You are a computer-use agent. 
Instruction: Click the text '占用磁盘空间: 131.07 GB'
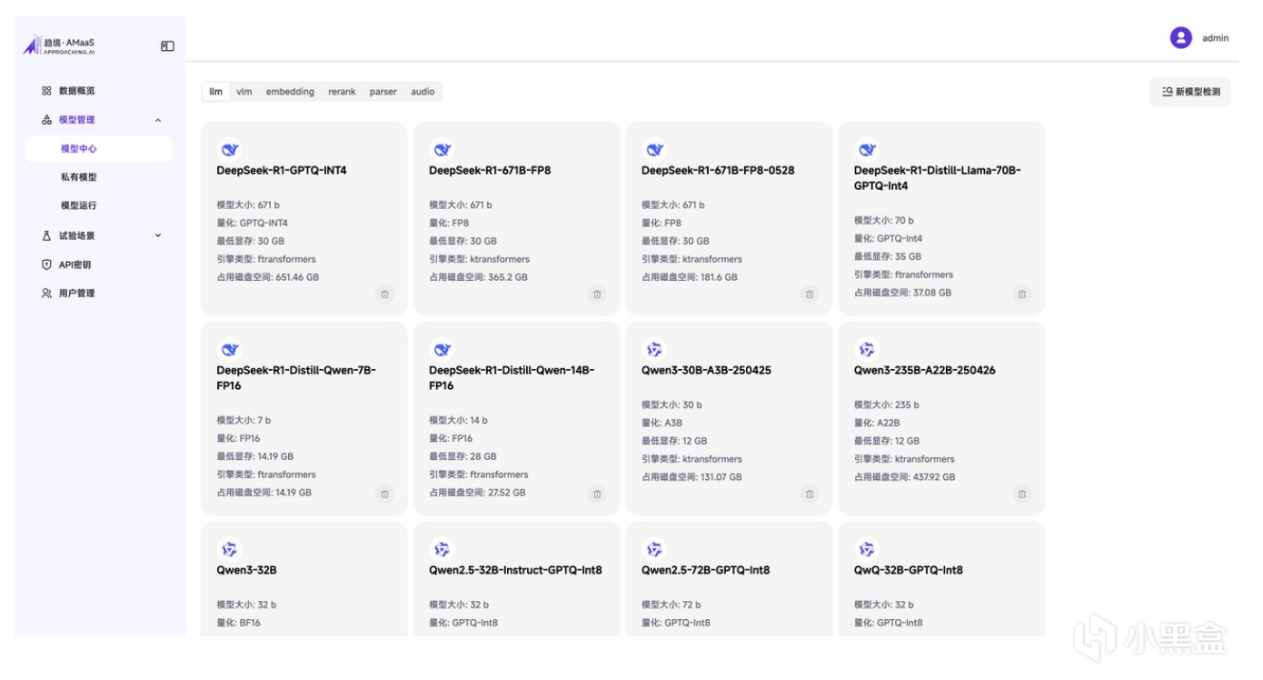(691, 477)
